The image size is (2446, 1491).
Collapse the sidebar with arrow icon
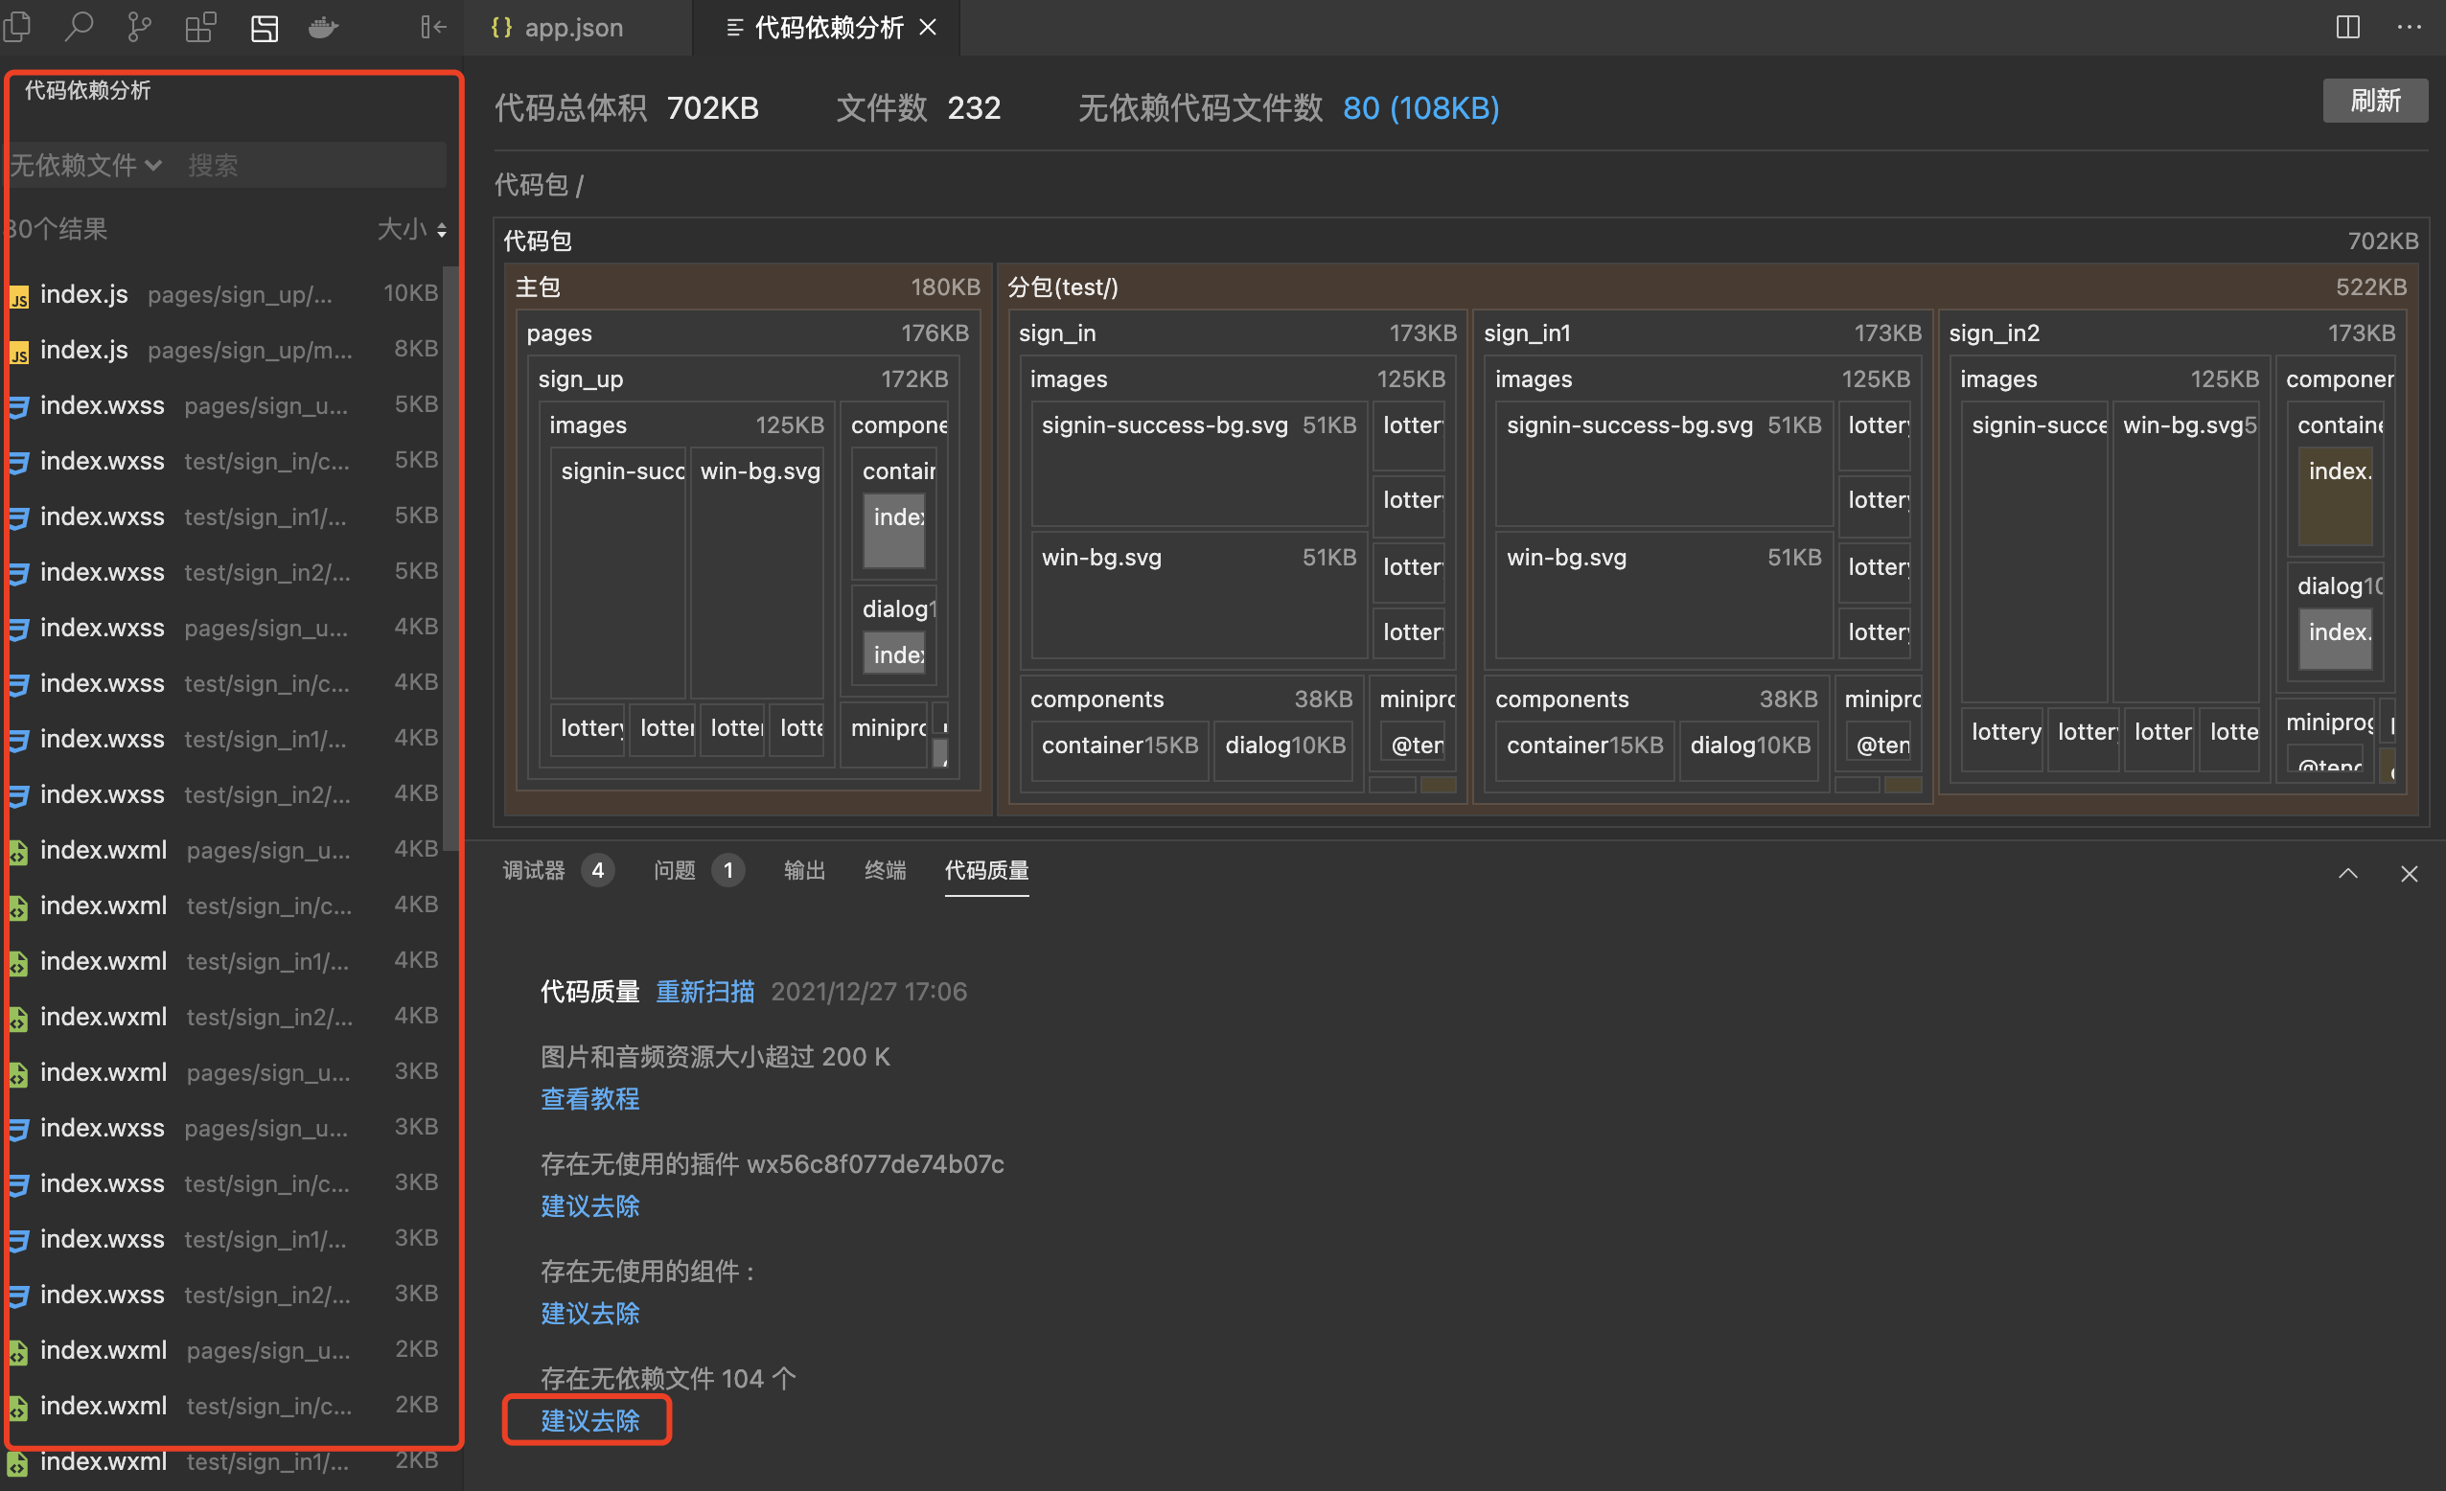pos(433,27)
